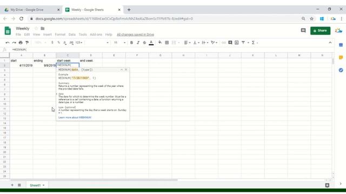This screenshot has height=194, width=346.
Task: Open the comment history icon
Action: 303,31
